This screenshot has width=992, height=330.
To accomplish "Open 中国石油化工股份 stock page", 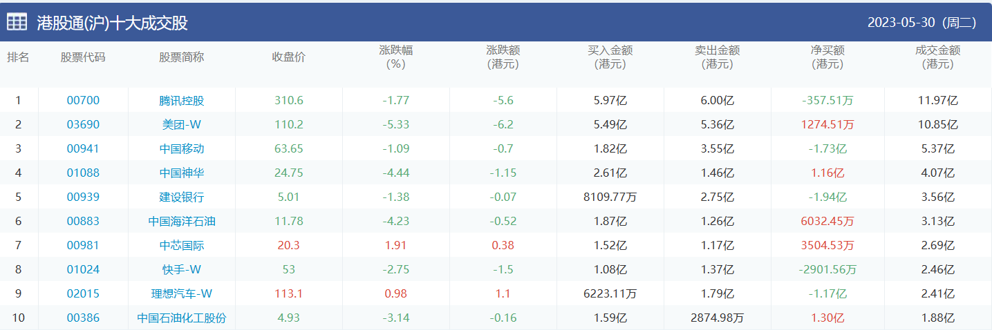I will 182,318.
